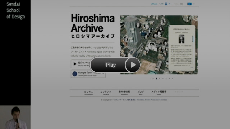Open the Contents menu item

(x=106, y=93)
